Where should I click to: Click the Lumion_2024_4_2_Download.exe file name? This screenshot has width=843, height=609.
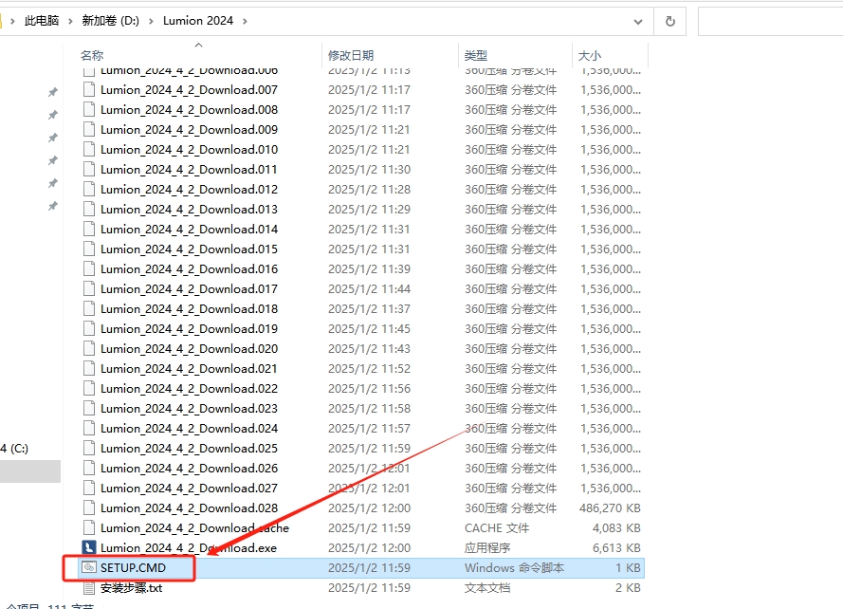point(188,547)
